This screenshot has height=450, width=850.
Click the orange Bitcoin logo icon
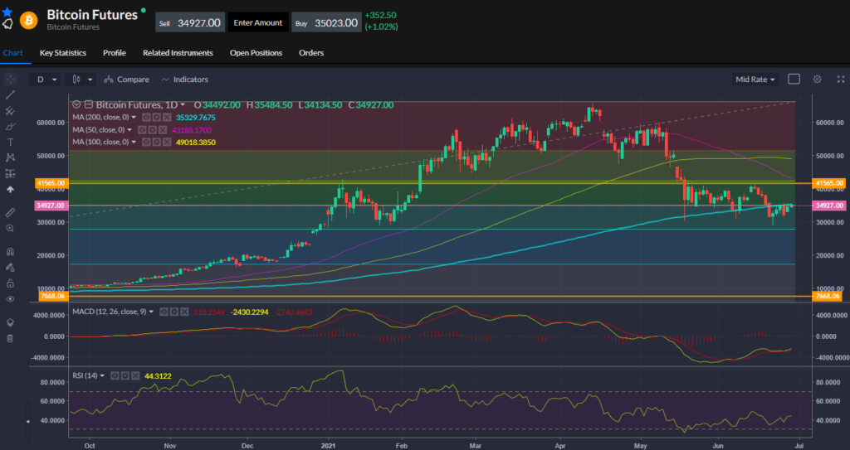tap(29, 21)
